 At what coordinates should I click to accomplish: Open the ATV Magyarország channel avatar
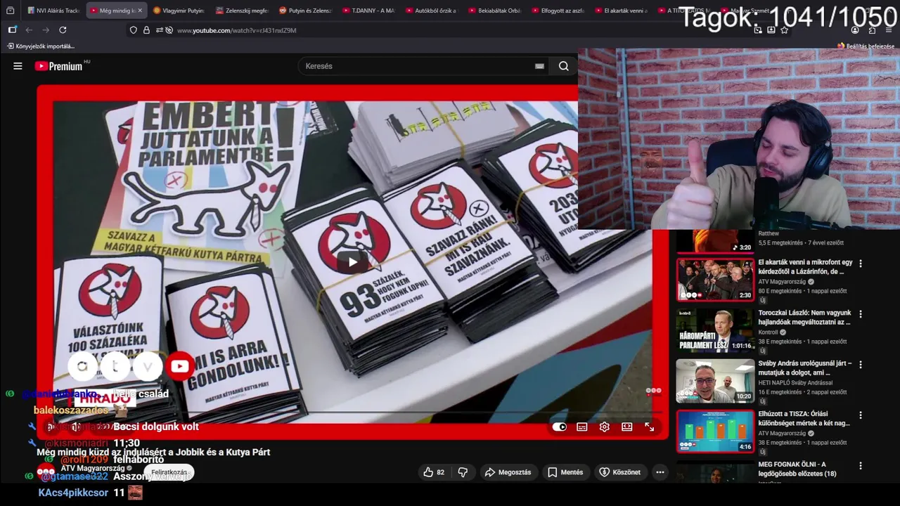[46, 472]
